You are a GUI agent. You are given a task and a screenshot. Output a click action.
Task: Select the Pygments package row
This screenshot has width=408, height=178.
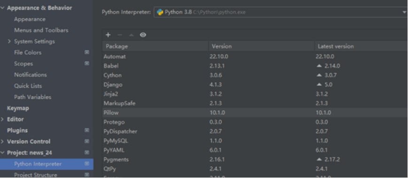pyautogui.click(x=255, y=159)
